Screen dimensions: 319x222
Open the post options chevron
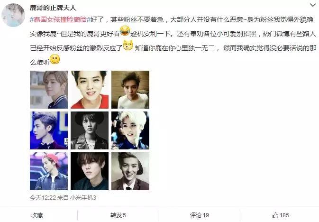(313, 5)
